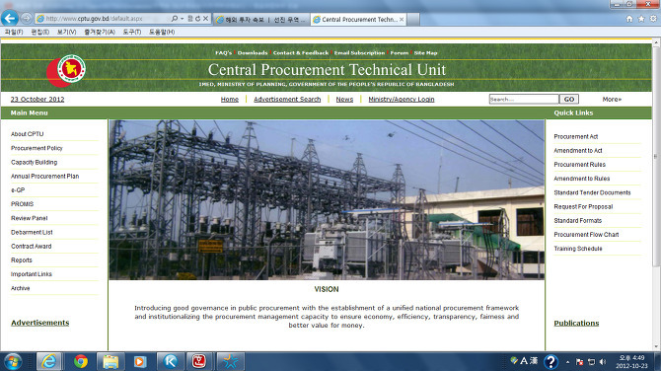This screenshot has height=371, width=661.
Task: Open Standard Tender Documents quick link
Action: (x=592, y=192)
